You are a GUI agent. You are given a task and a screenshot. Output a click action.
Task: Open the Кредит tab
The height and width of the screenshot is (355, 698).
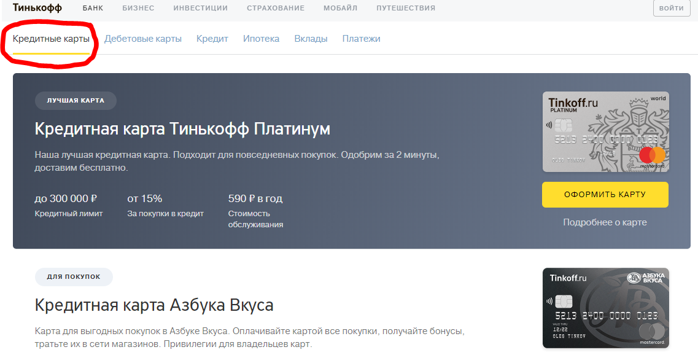pos(212,39)
